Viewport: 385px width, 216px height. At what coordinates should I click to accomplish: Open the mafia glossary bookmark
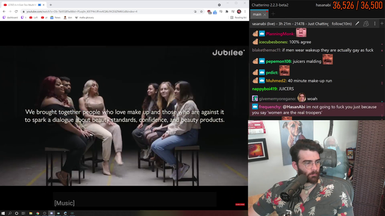[x=84, y=17]
